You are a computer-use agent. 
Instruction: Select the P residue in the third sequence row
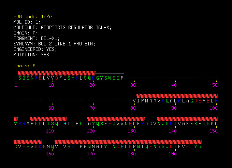[77, 124]
